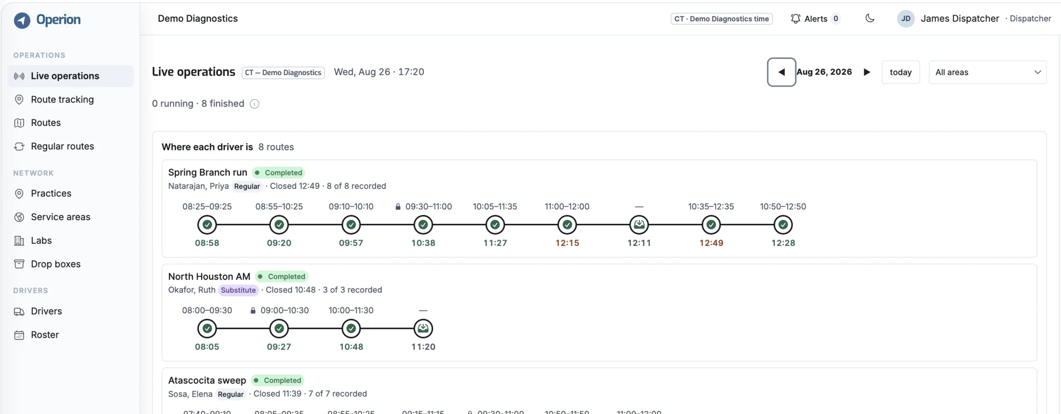Click the Drivers truck icon
1061x414 pixels.
coord(19,311)
